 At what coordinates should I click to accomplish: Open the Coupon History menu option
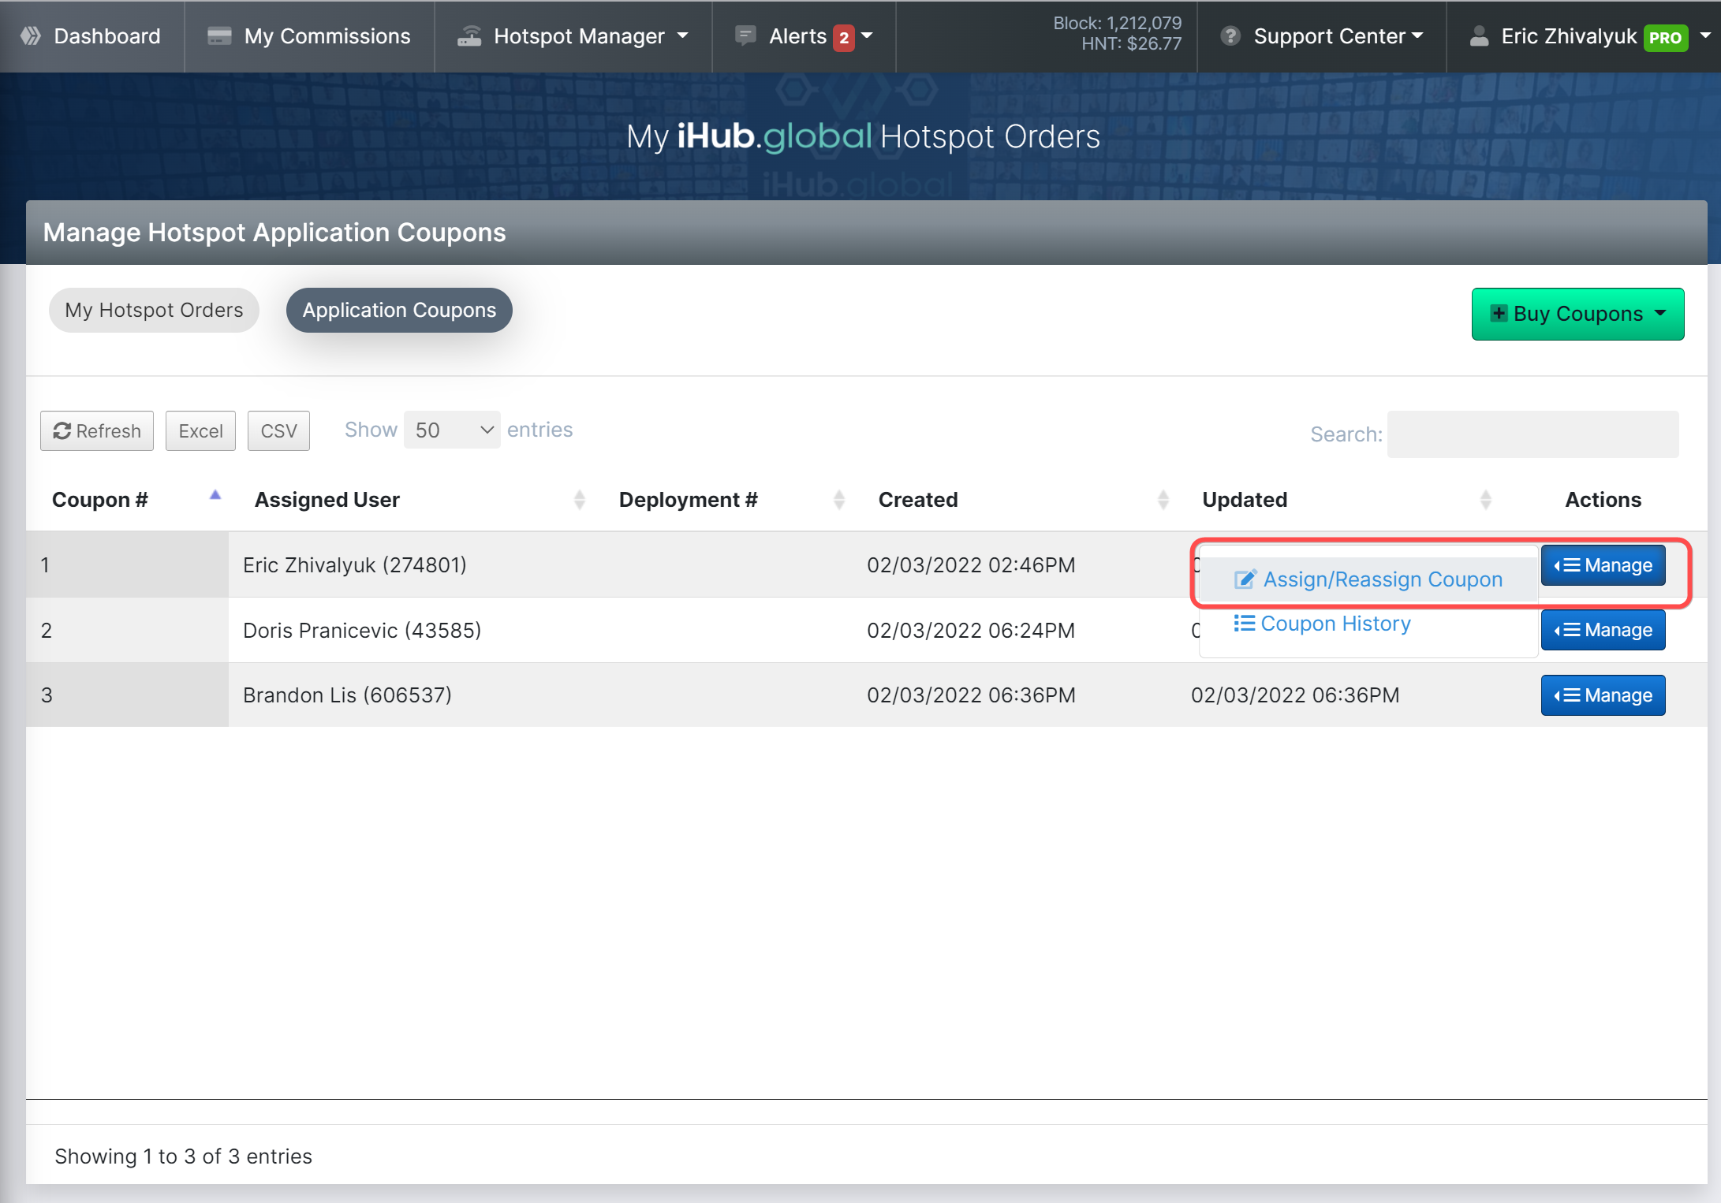[1323, 624]
